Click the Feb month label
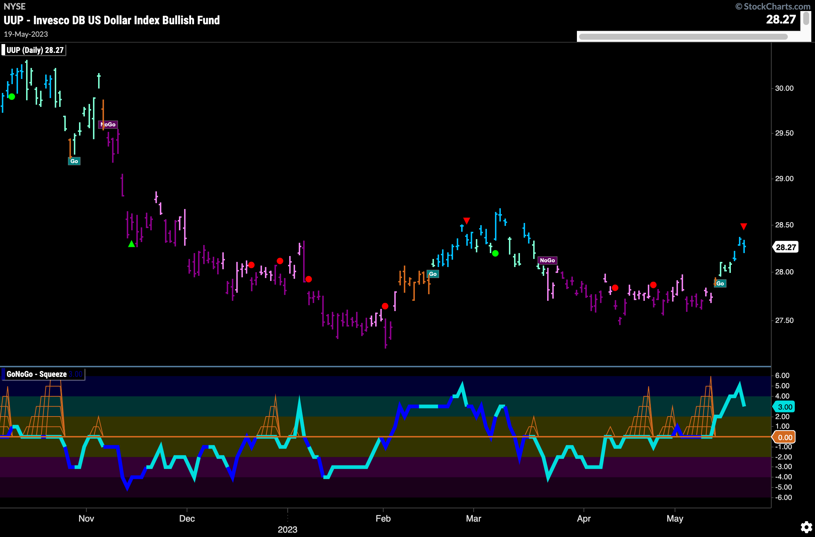 (x=383, y=518)
